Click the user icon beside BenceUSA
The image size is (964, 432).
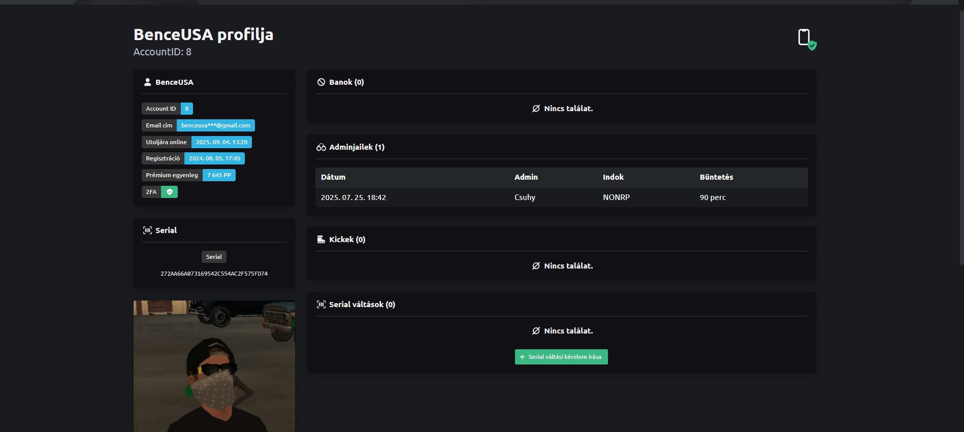point(147,82)
